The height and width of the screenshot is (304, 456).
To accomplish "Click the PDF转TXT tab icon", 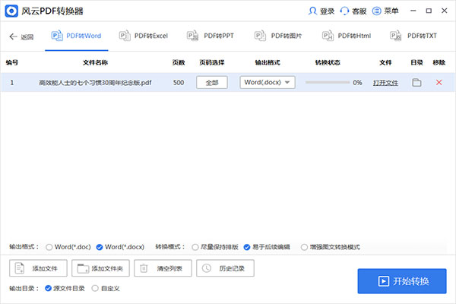I will [395, 36].
